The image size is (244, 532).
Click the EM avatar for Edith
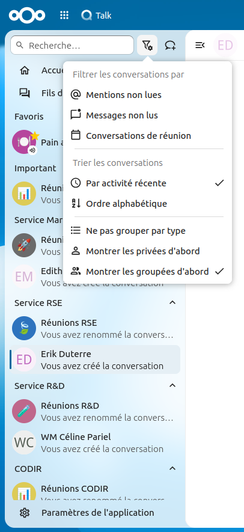click(x=24, y=277)
